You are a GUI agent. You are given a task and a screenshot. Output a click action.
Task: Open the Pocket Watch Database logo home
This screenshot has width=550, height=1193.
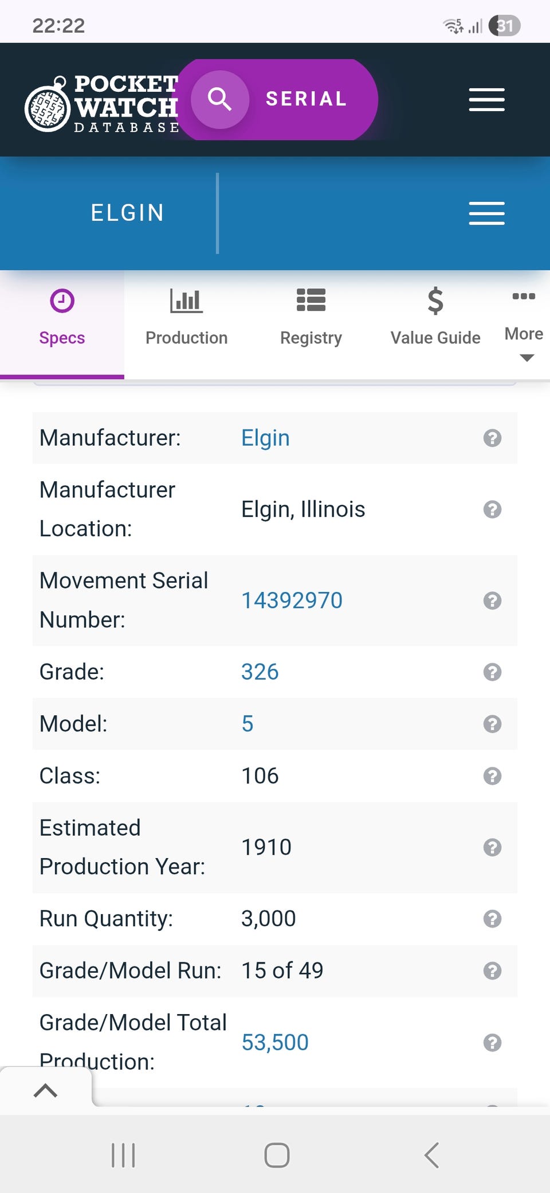102,103
